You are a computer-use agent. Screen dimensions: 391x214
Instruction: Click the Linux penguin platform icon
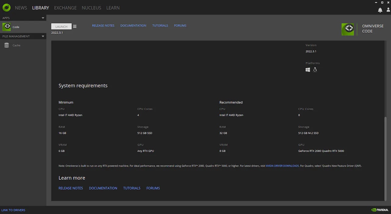point(315,70)
